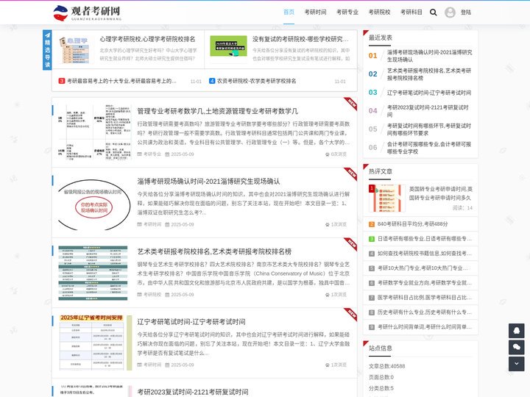
Task: Click the 精选导读 paper plane icon
Action: tap(47, 35)
